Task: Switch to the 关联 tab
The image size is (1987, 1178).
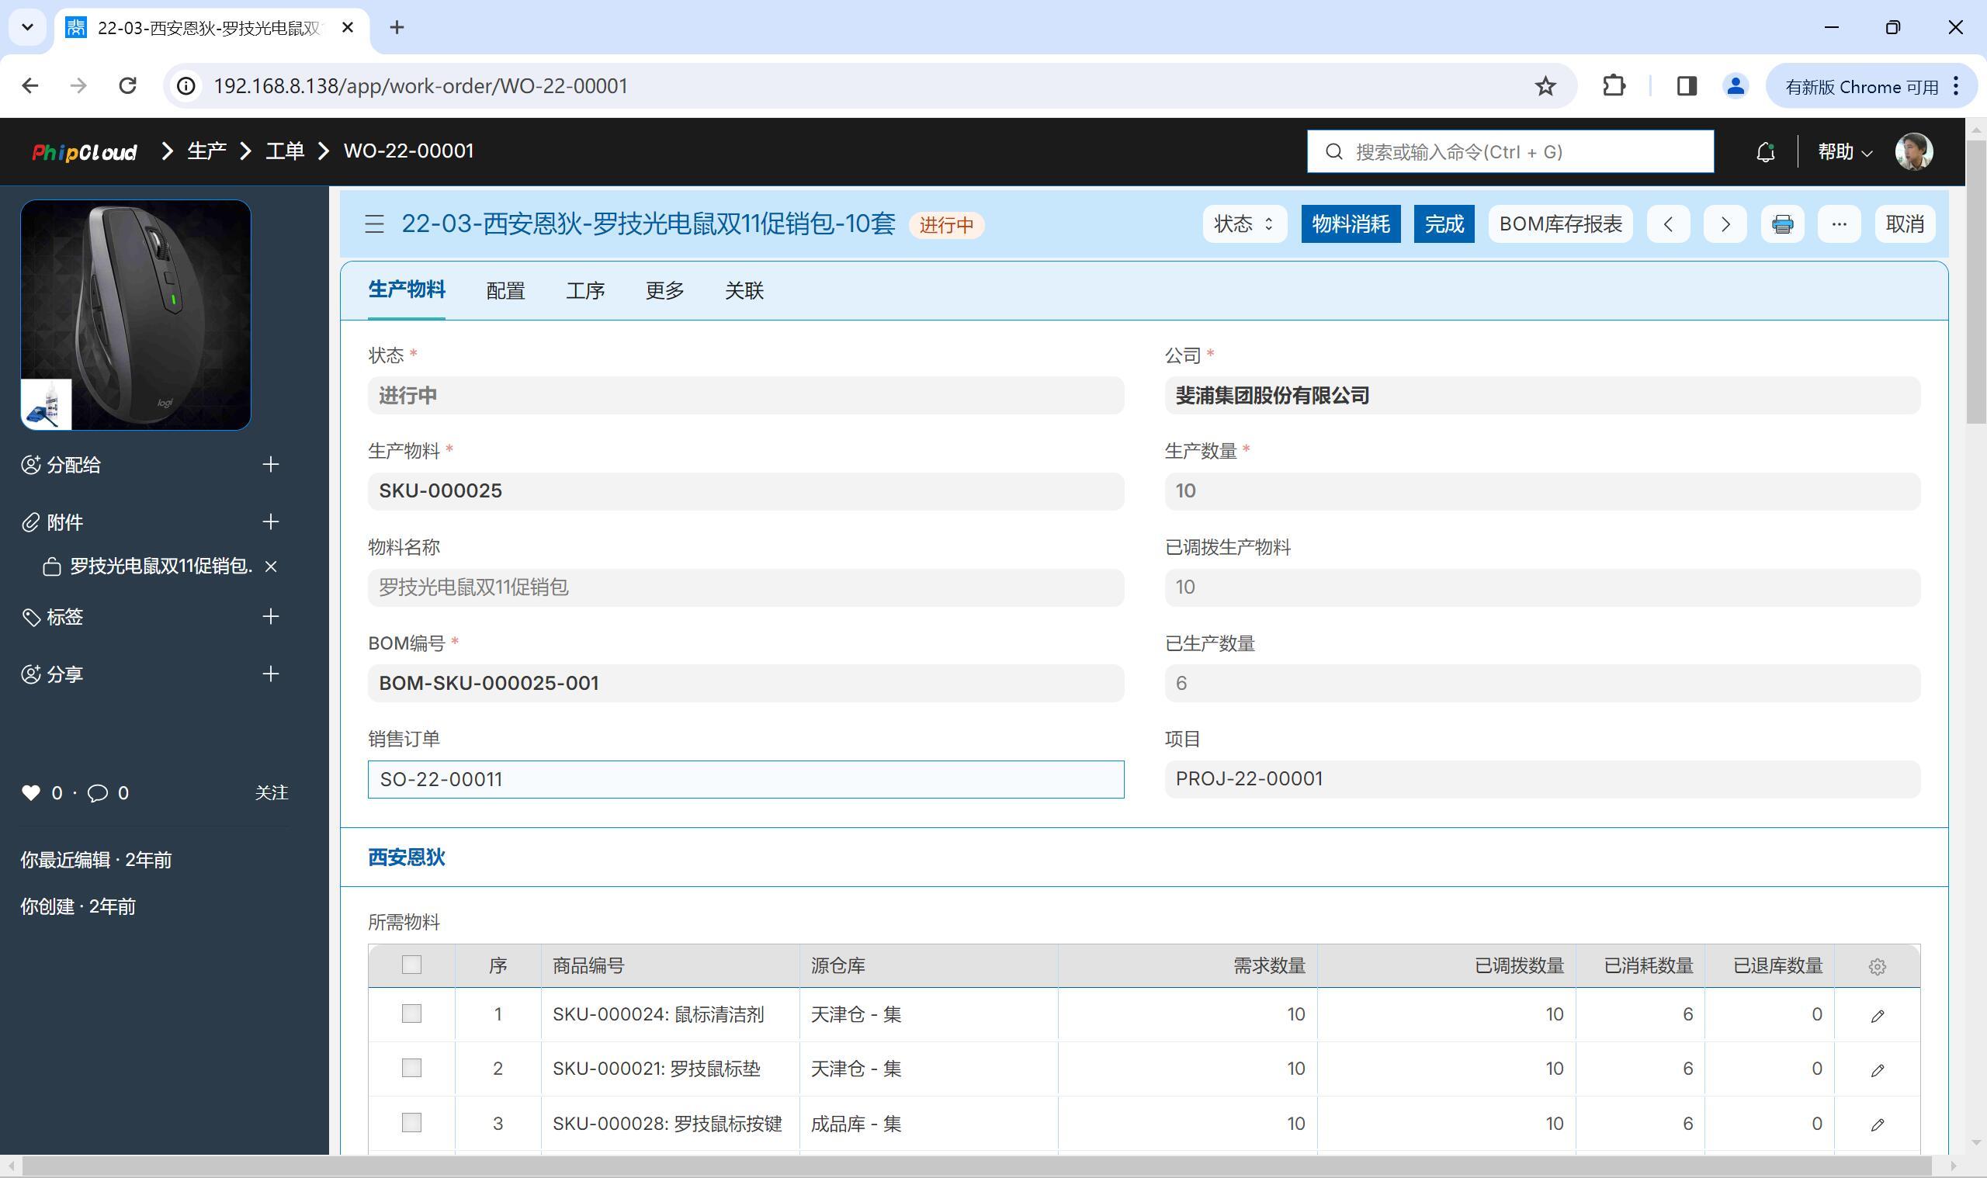Action: click(x=744, y=290)
